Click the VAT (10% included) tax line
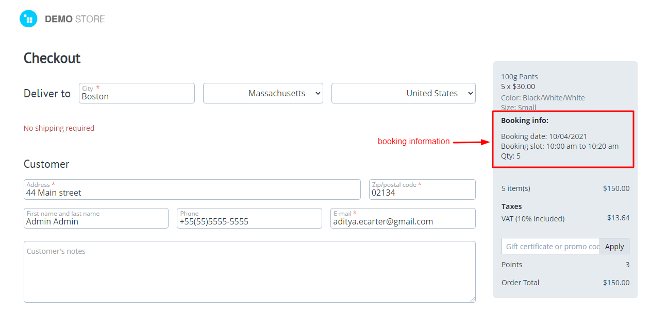Image resolution: width=650 pixels, height=313 pixels. coord(533,219)
